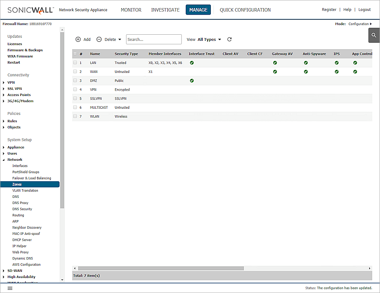Open the magnifier search side tab
The image size is (380, 293).
(x=374, y=35)
